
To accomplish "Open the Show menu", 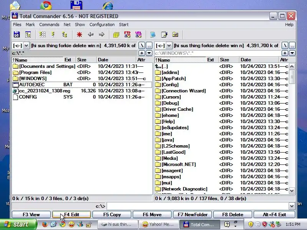I will click(x=80, y=25).
